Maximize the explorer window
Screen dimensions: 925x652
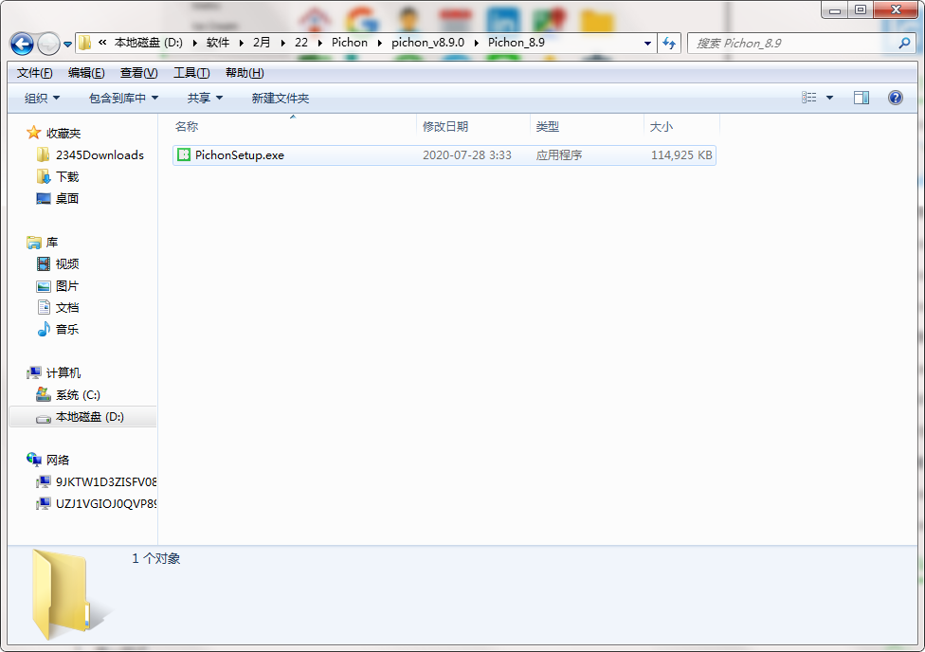(x=861, y=9)
